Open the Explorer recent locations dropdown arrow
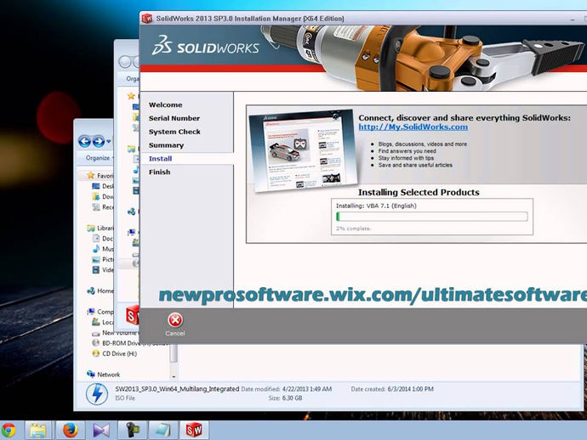587x440 pixels. pyautogui.click(x=109, y=141)
